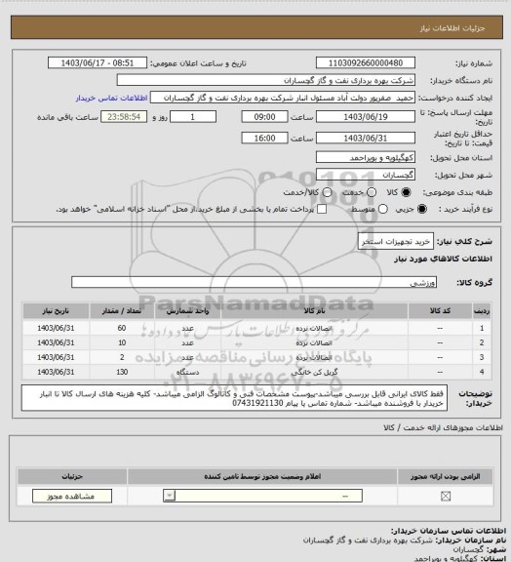Click the goods group field ورزشی
511x562 pixels.
(254, 282)
